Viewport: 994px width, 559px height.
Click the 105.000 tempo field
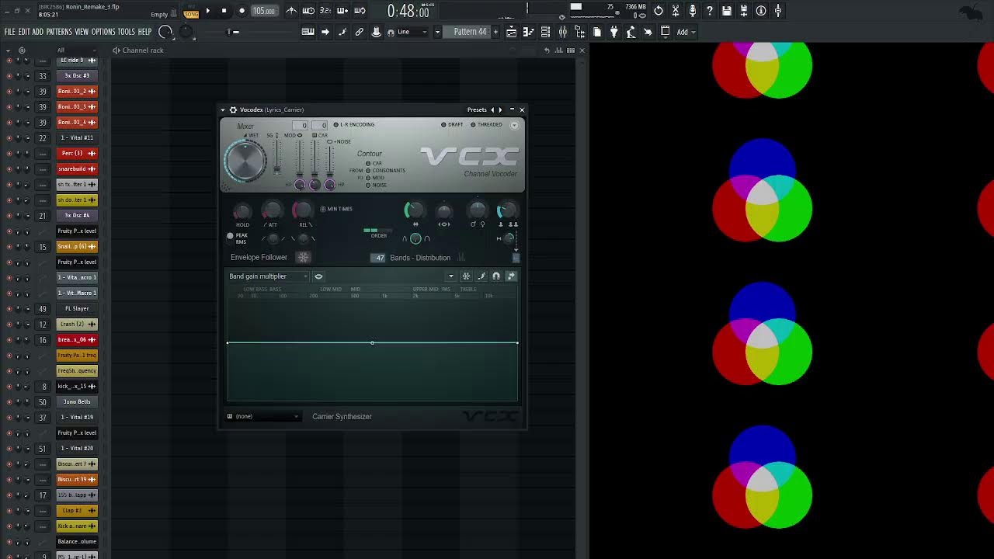[263, 11]
